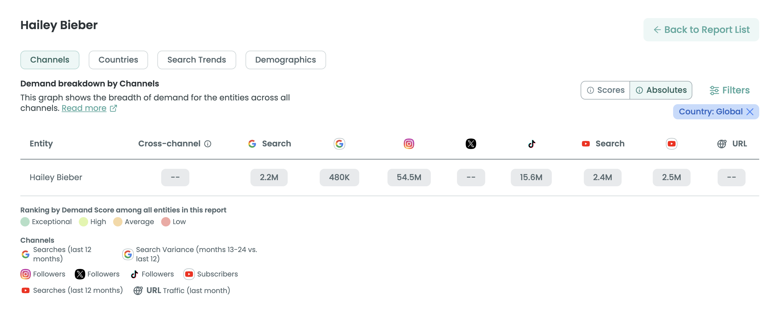This screenshot has height=312, width=779.
Task: Switch to the Countries tab
Action: [118, 60]
